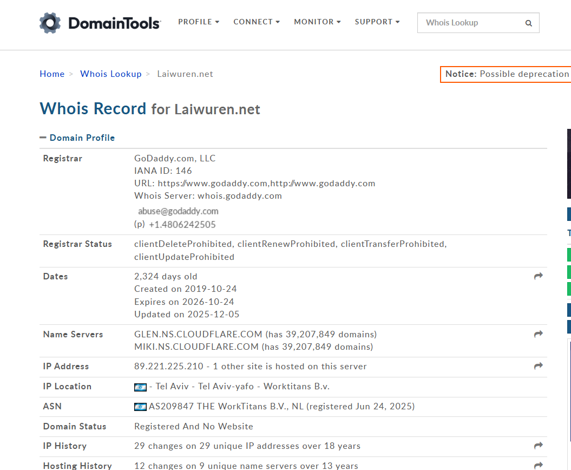Go to Home breadcrumb link
Viewport: 571px width, 470px height.
(52, 74)
